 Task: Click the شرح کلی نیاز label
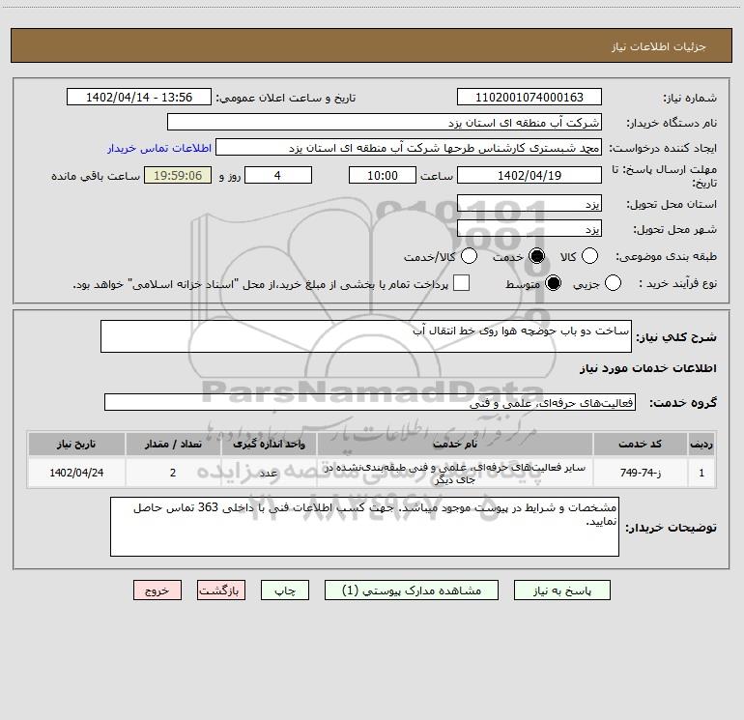[x=676, y=337]
